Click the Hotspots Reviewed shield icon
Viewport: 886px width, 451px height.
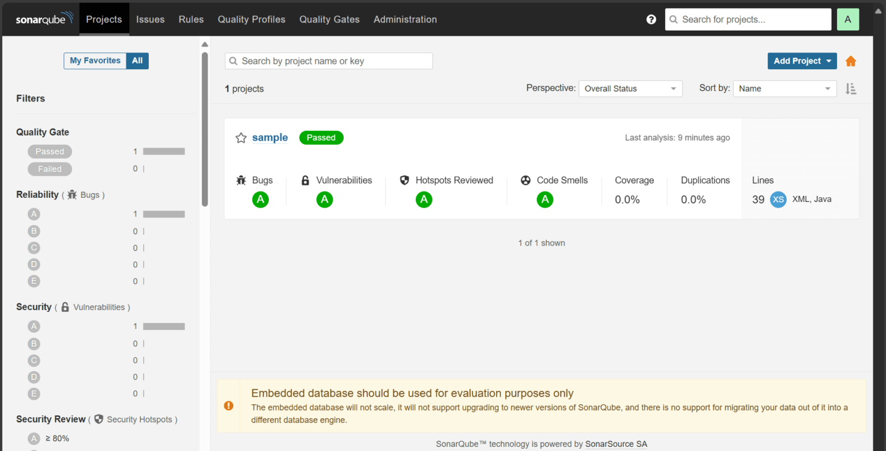404,180
